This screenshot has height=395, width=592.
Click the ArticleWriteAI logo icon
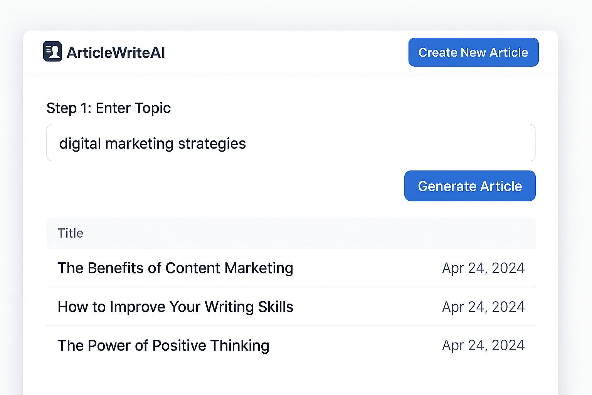tap(52, 51)
